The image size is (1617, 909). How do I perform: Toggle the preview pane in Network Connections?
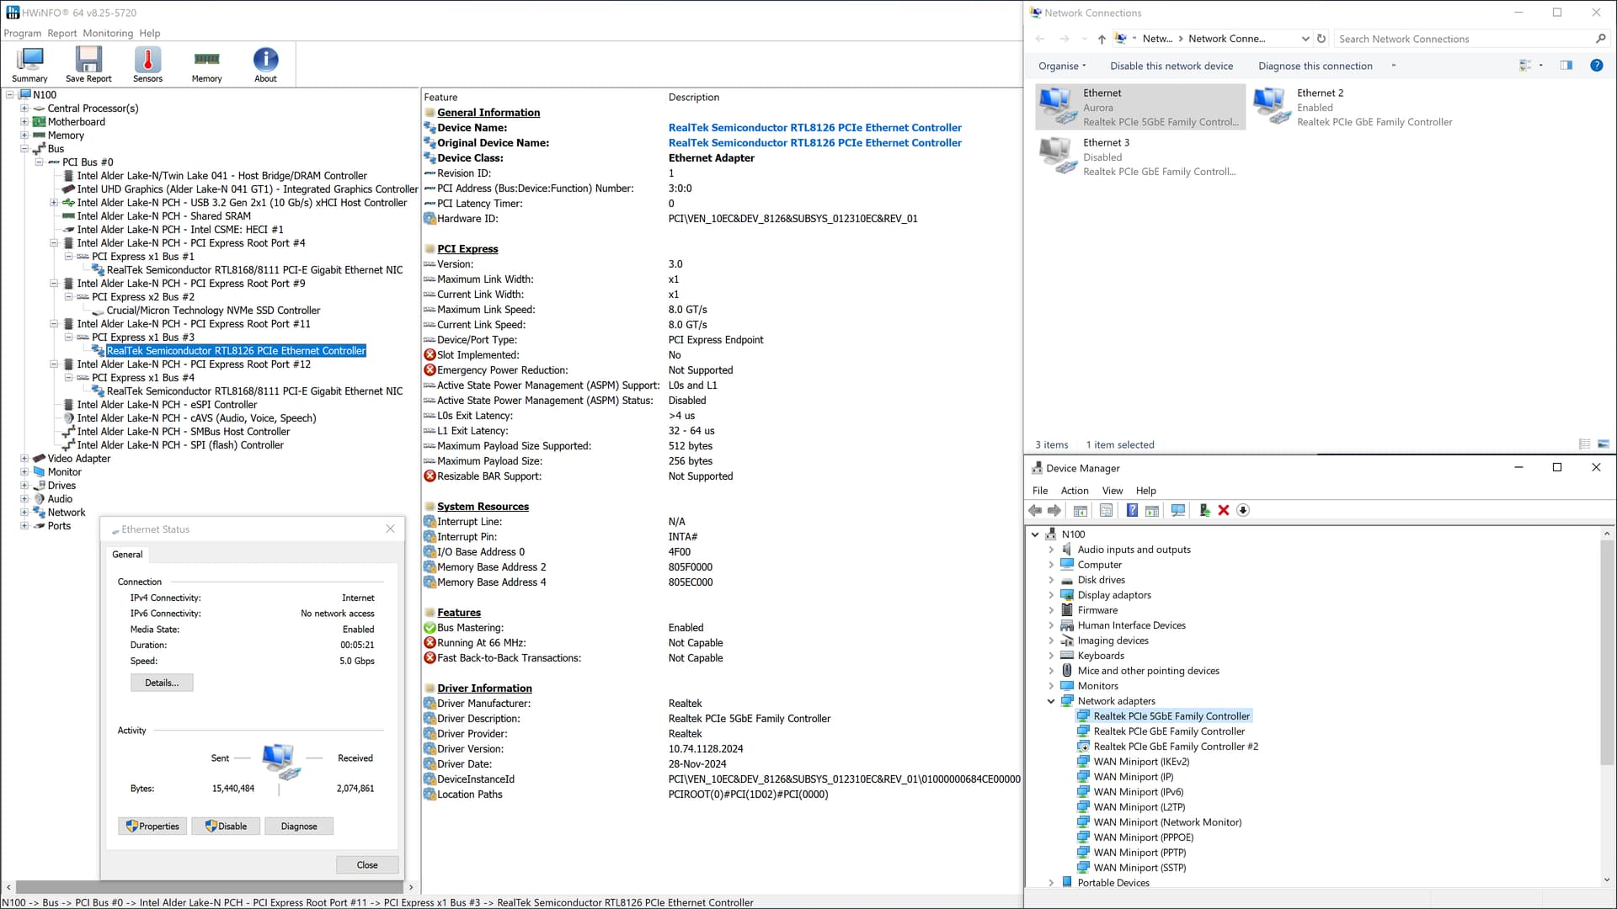point(1566,66)
